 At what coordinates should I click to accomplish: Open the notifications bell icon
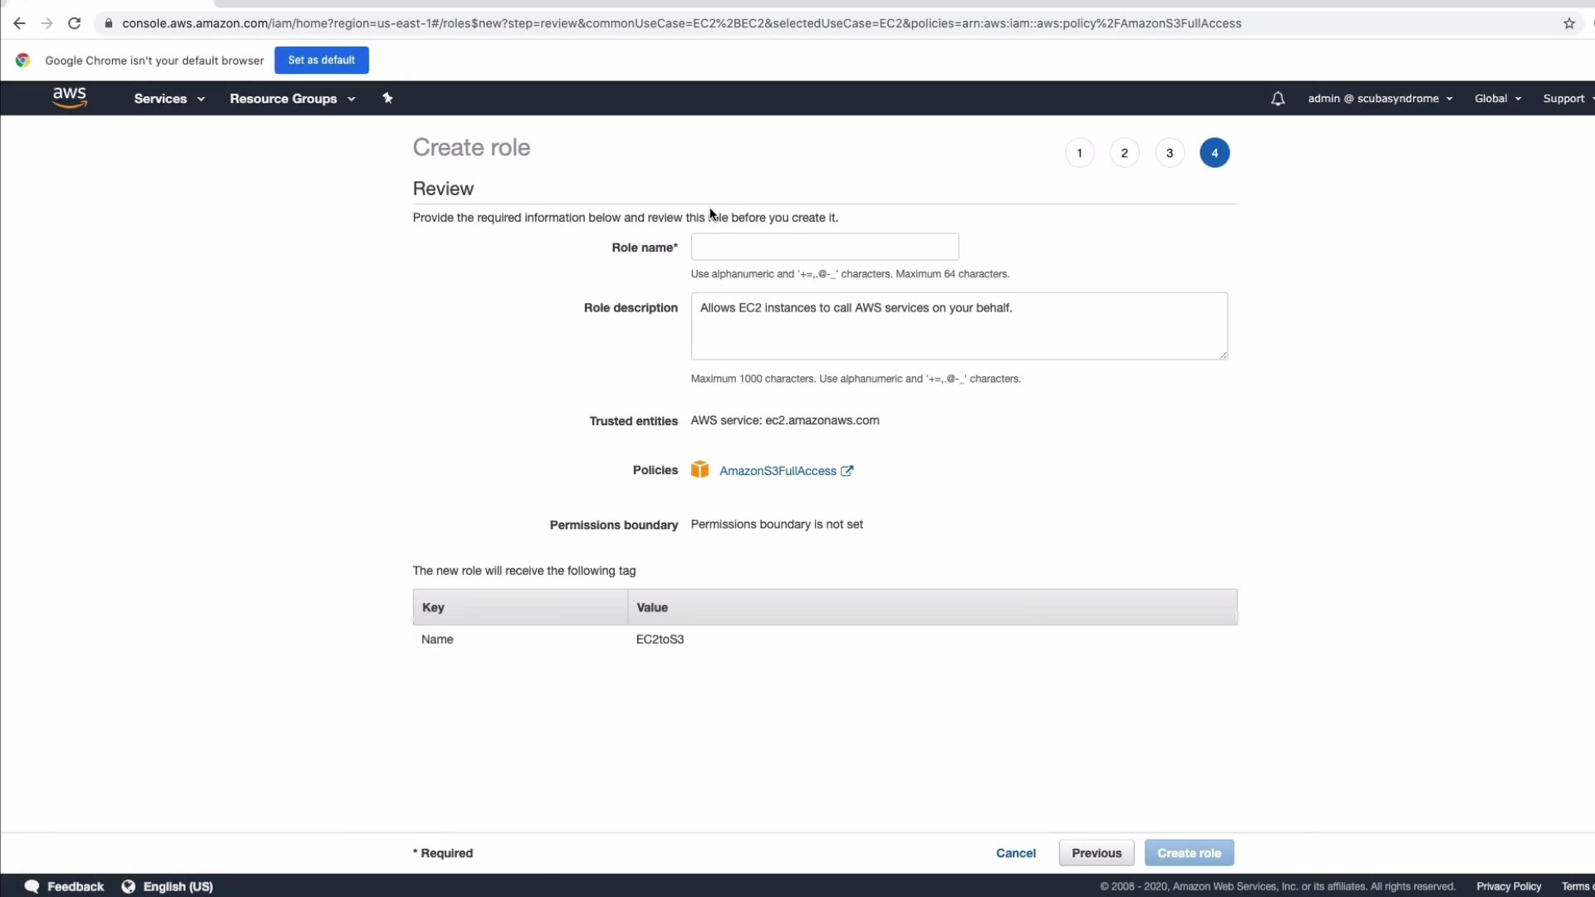click(x=1278, y=99)
